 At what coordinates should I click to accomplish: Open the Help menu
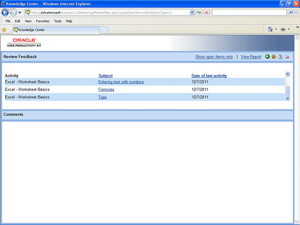click(x=69, y=21)
